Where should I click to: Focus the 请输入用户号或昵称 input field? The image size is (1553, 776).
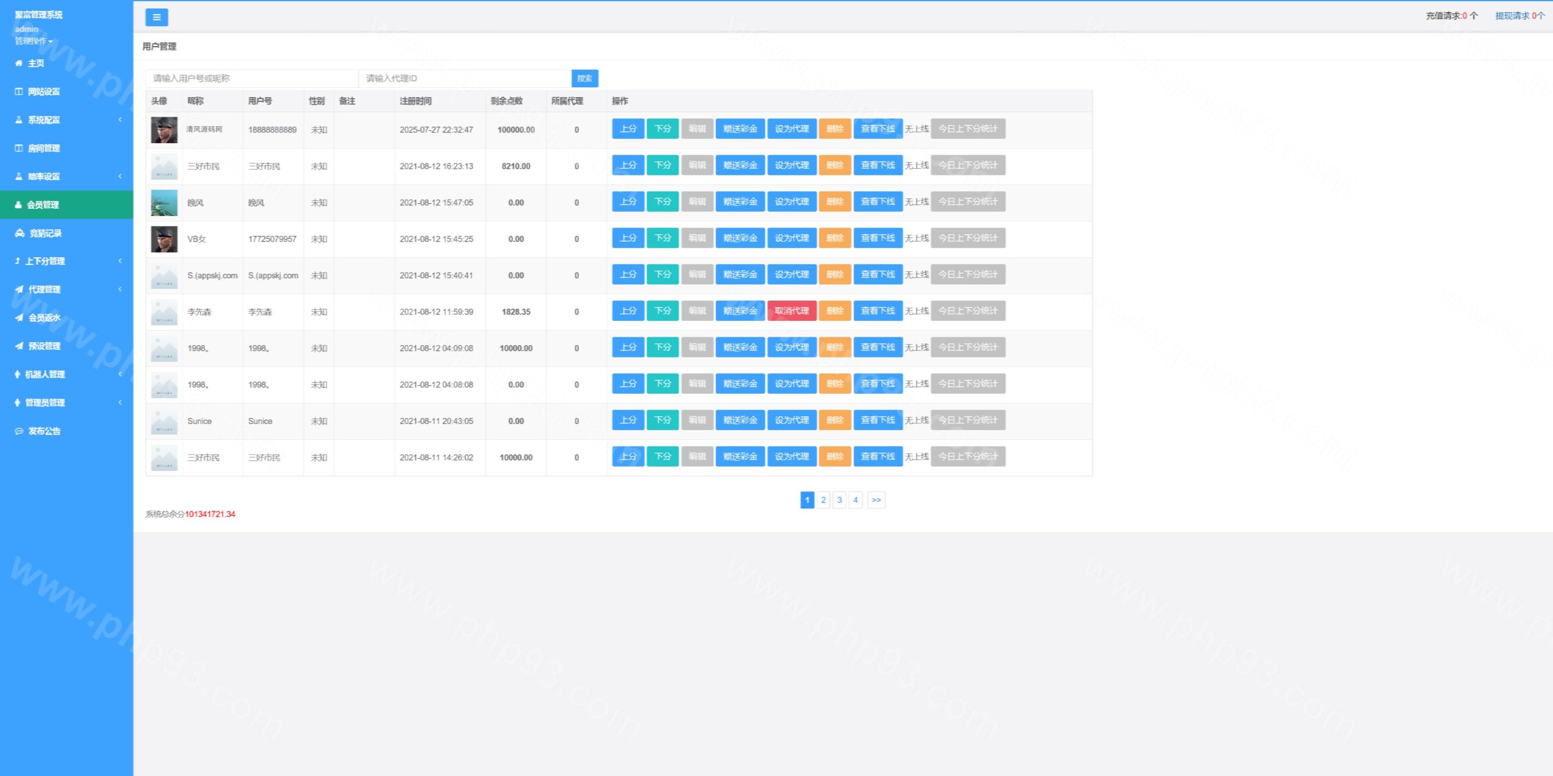tap(252, 78)
